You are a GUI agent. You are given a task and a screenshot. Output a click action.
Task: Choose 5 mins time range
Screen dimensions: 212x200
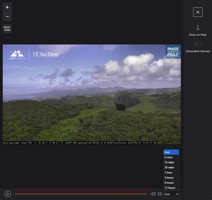(172, 157)
